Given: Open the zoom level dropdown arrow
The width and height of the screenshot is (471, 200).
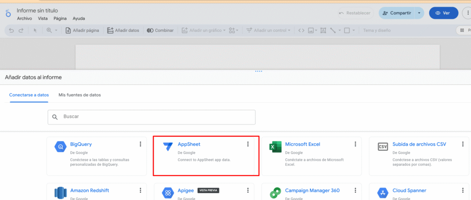Looking at the screenshot, I should pos(56,30).
